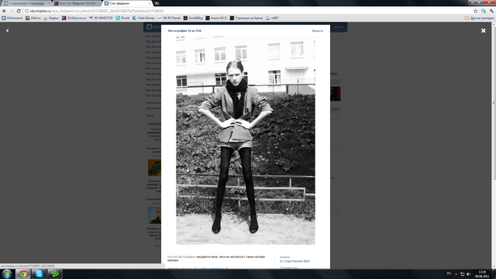This screenshot has height=279, width=496.
Task: Open the Windows Start menu orb
Action: pyautogui.click(x=7, y=274)
